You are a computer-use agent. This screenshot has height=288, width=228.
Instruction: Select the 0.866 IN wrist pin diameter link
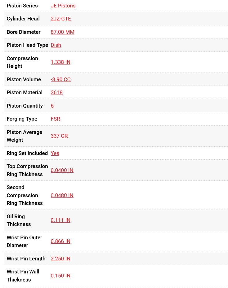tap(60, 241)
